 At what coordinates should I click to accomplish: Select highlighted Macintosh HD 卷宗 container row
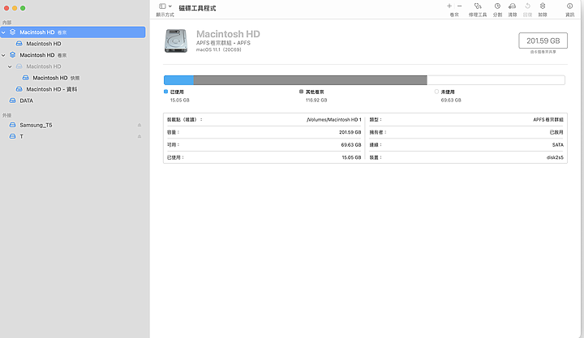pyautogui.click(x=73, y=32)
